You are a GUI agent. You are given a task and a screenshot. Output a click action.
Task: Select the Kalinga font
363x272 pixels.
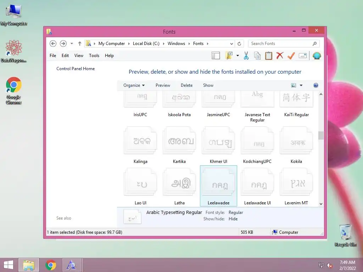(x=140, y=145)
